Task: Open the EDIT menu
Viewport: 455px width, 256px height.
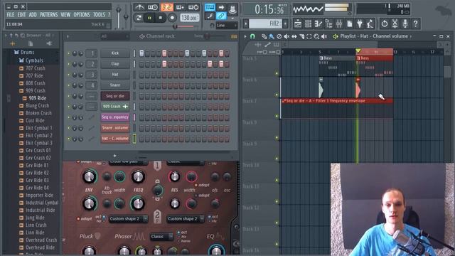Action: [x=21, y=15]
